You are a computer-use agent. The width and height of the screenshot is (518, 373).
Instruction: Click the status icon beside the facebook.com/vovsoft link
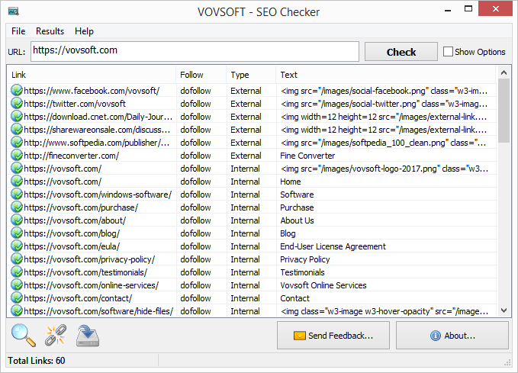[x=17, y=90]
